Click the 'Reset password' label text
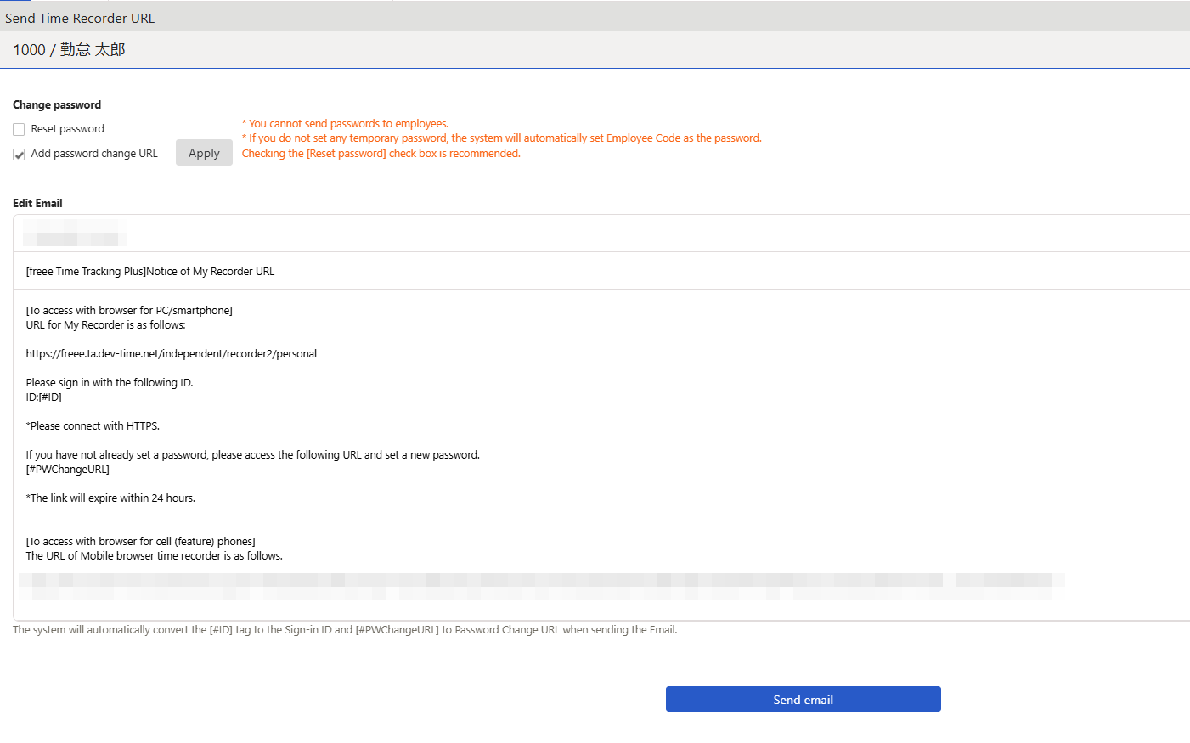The image size is (1190, 743). coord(68,129)
